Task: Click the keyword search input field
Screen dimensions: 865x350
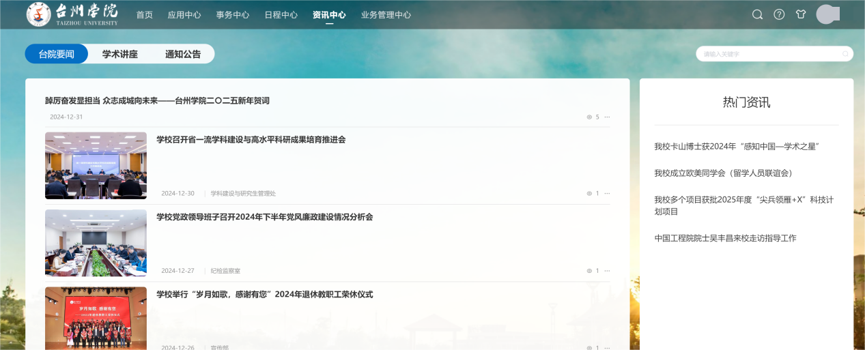Action: 768,54
